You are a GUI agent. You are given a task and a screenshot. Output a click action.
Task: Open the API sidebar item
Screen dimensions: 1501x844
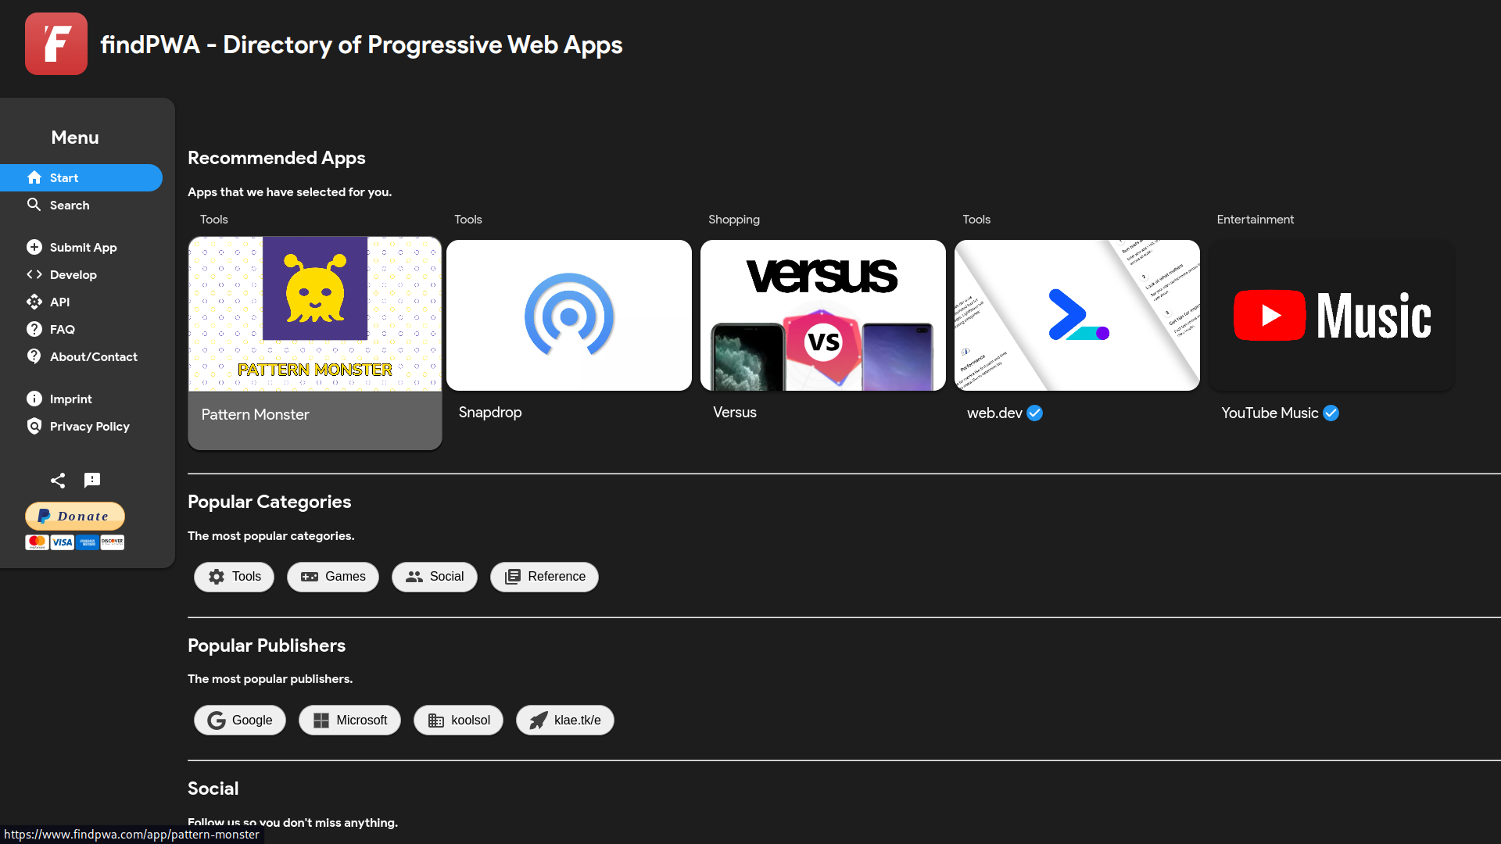coord(59,302)
